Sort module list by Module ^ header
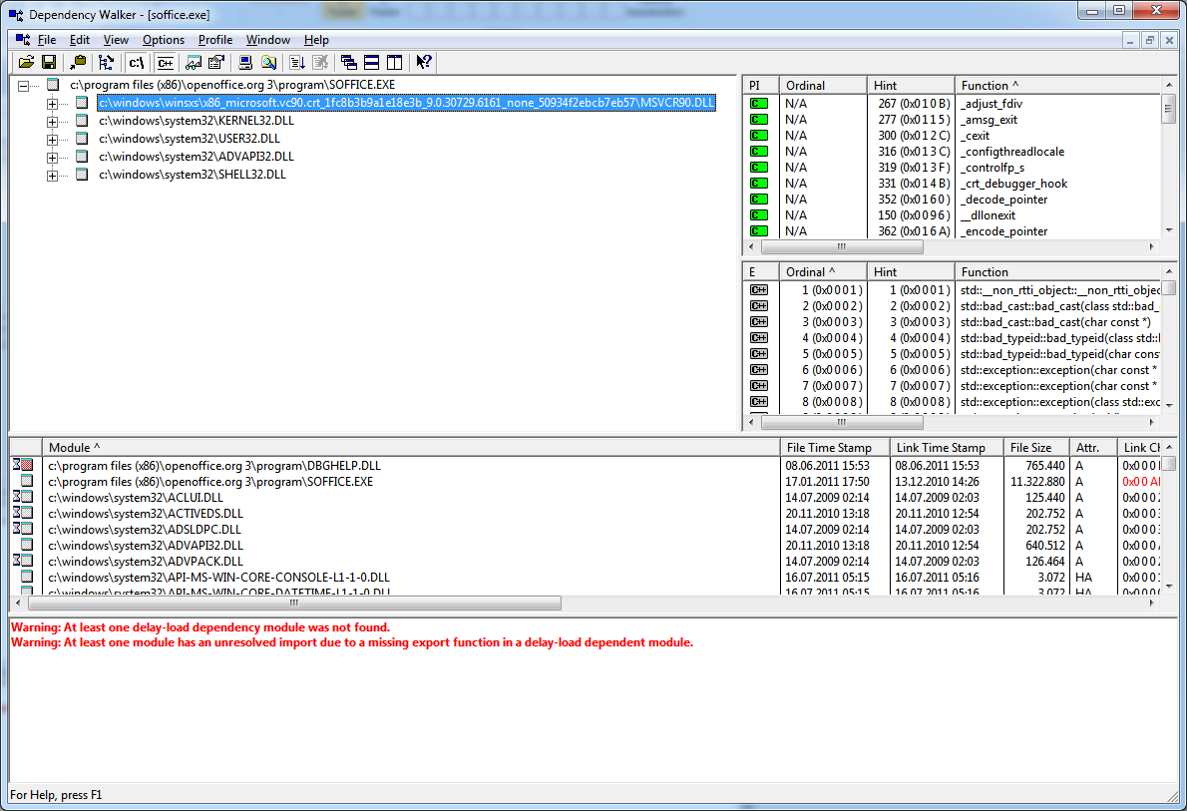The height and width of the screenshot is (811, 1187). point(410,448)
